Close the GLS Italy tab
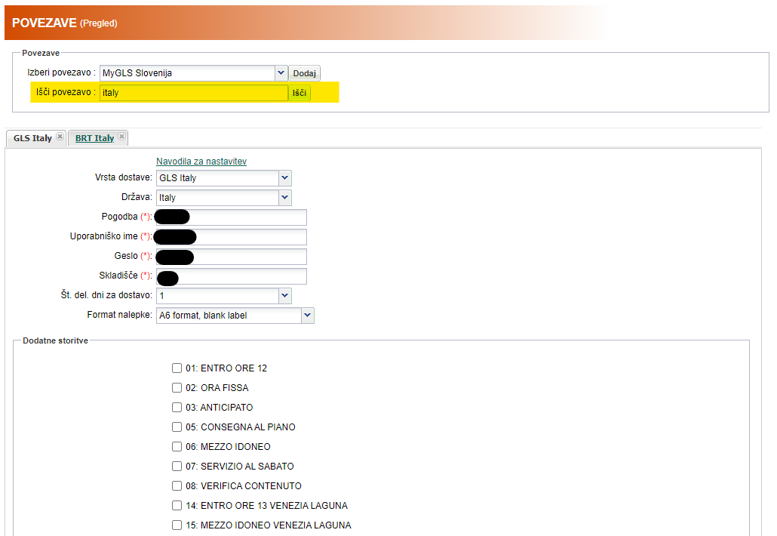Screen dimensions: 777x536 point(60,137)
